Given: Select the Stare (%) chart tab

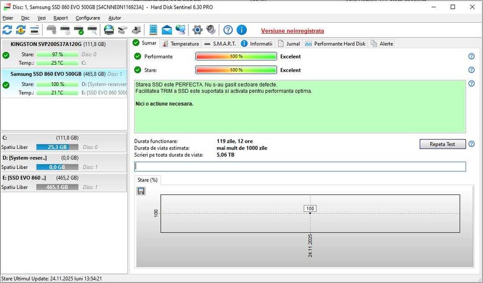Looking at the screenshot, I should (x=147, y=180).
